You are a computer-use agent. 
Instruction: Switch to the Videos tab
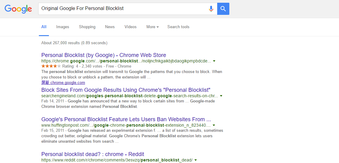[131, 27]
